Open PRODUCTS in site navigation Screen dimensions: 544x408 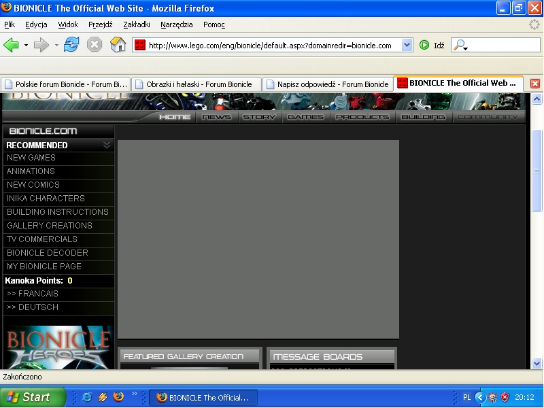tap(362, 117)
